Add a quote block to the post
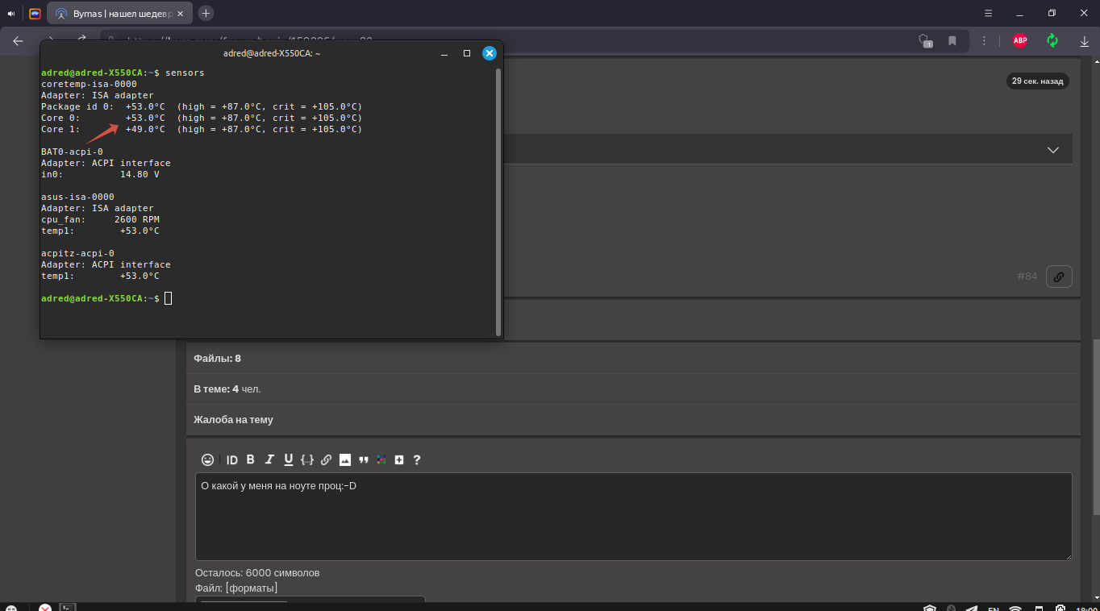This screenshot has width=1100, height=611. (364, 459)
